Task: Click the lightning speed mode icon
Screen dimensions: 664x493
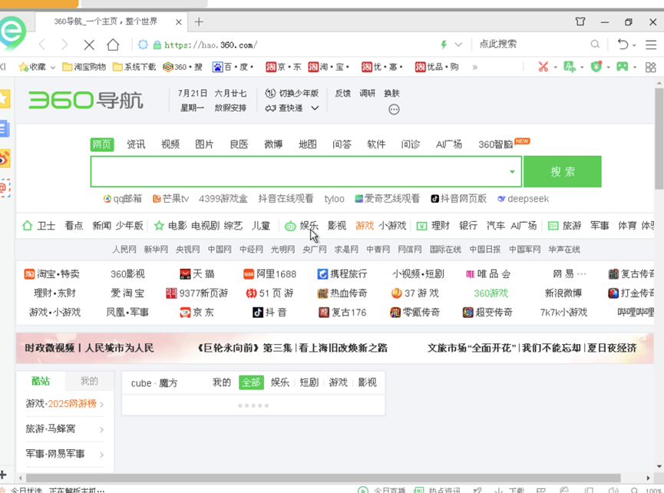Action: pos(444,45)
